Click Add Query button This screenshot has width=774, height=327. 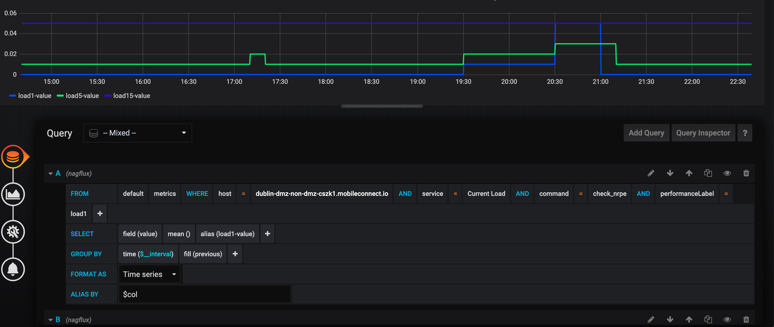tap(646, 133)
